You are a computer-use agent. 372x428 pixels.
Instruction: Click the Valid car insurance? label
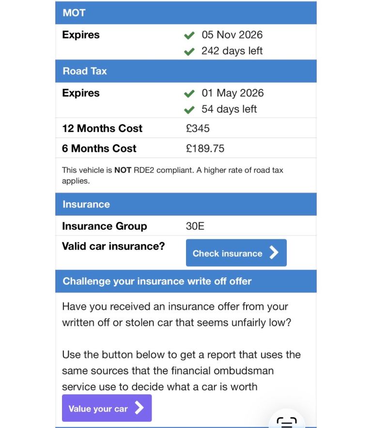(x=113, y=246)
